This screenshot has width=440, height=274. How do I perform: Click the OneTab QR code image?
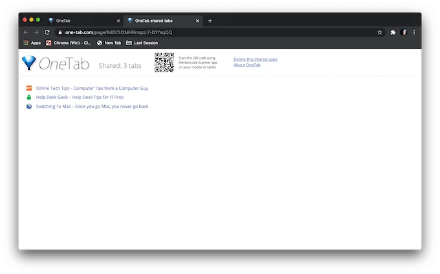(x=164, y=62)
